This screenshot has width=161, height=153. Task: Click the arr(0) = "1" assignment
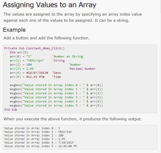pyautogui.click(x=21, y=56)
